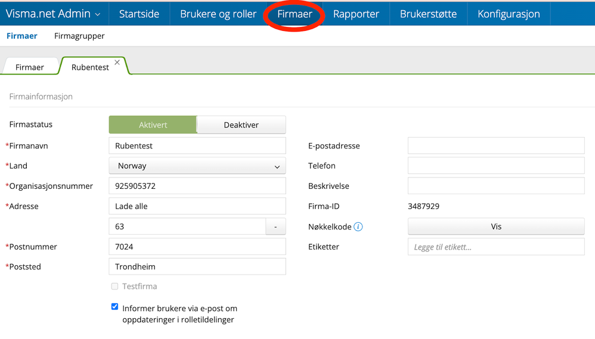Select the Firmaer submenu link
This screenshot has height=339, width=595.
click(22, 36)
